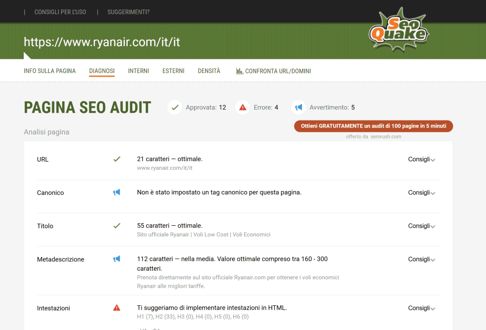Click the bar chart icon beside Confronta URL/Domini
The image size is (486, 330).
click(x=240, y=71)
